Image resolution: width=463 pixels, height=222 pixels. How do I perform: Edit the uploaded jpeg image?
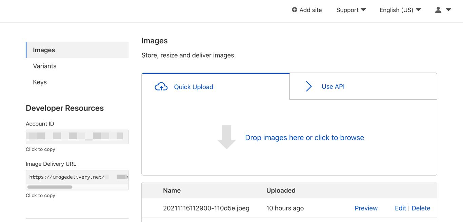(400, 208)
